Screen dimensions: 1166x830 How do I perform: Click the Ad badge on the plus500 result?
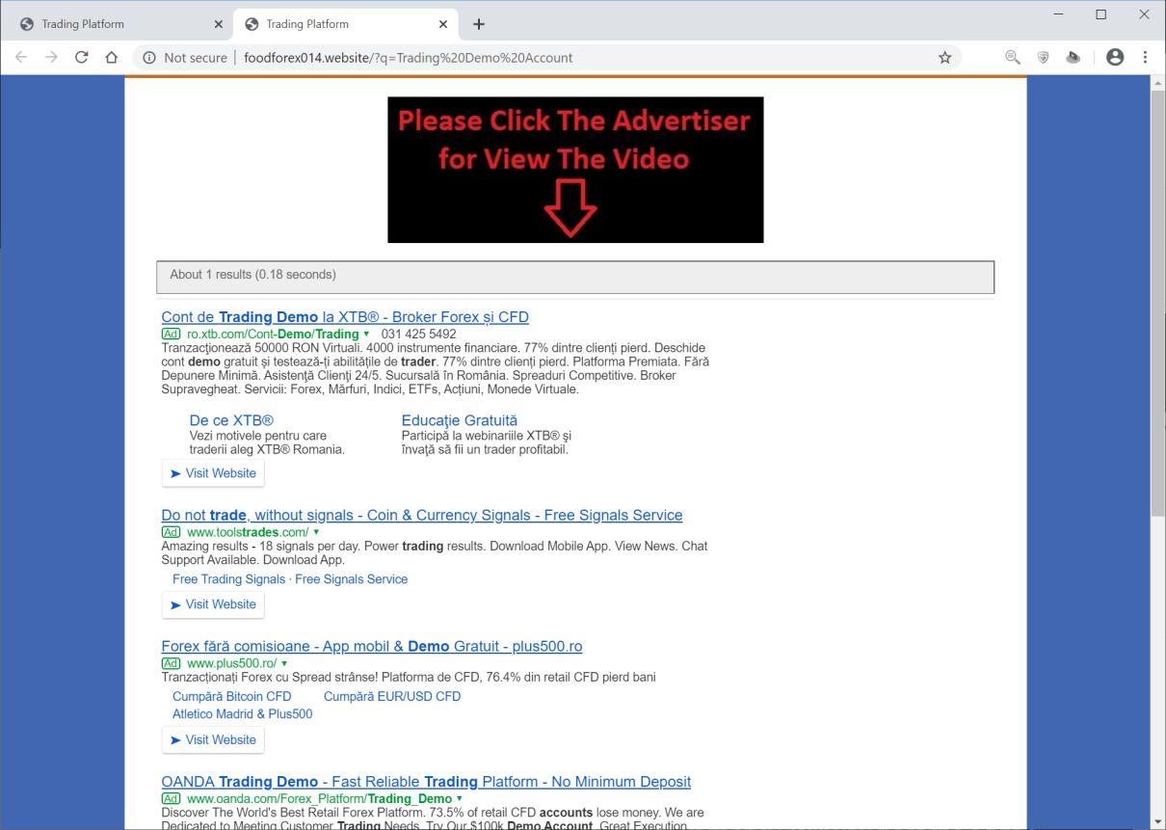click(x=171, y=663)
